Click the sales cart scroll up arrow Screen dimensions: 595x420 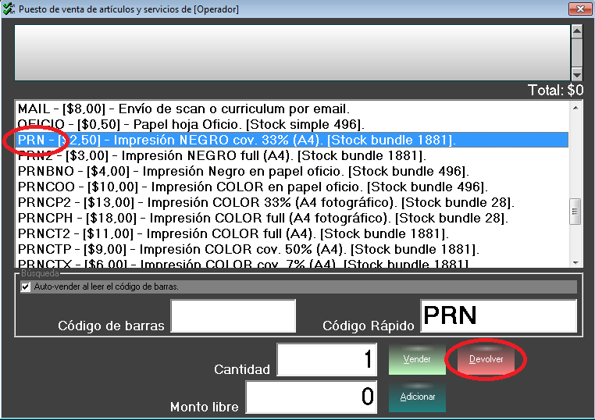click(577, 31)
